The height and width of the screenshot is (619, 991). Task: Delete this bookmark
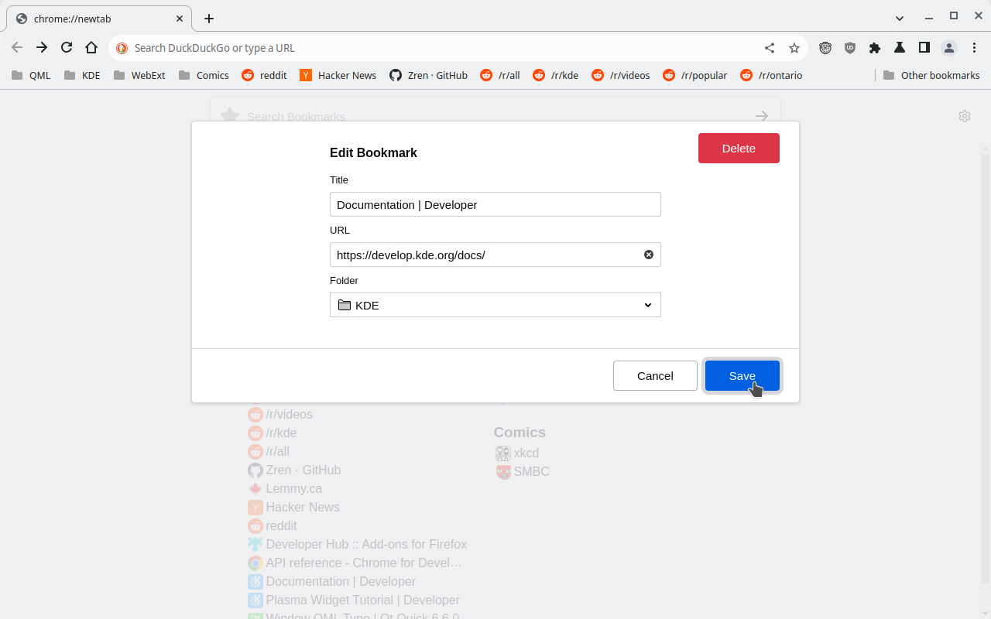pyautogui.click(x=739, y=148)
